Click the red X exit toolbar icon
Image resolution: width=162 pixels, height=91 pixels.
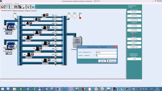pyautogui.click(x=2, y=7)
